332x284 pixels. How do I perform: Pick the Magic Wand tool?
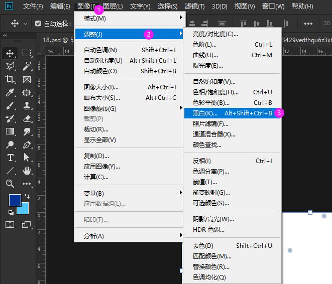27,66
